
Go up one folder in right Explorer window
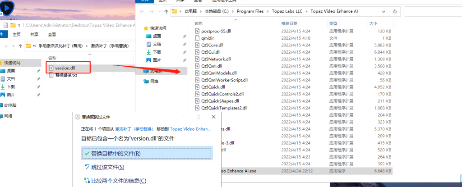click(166, 11)
